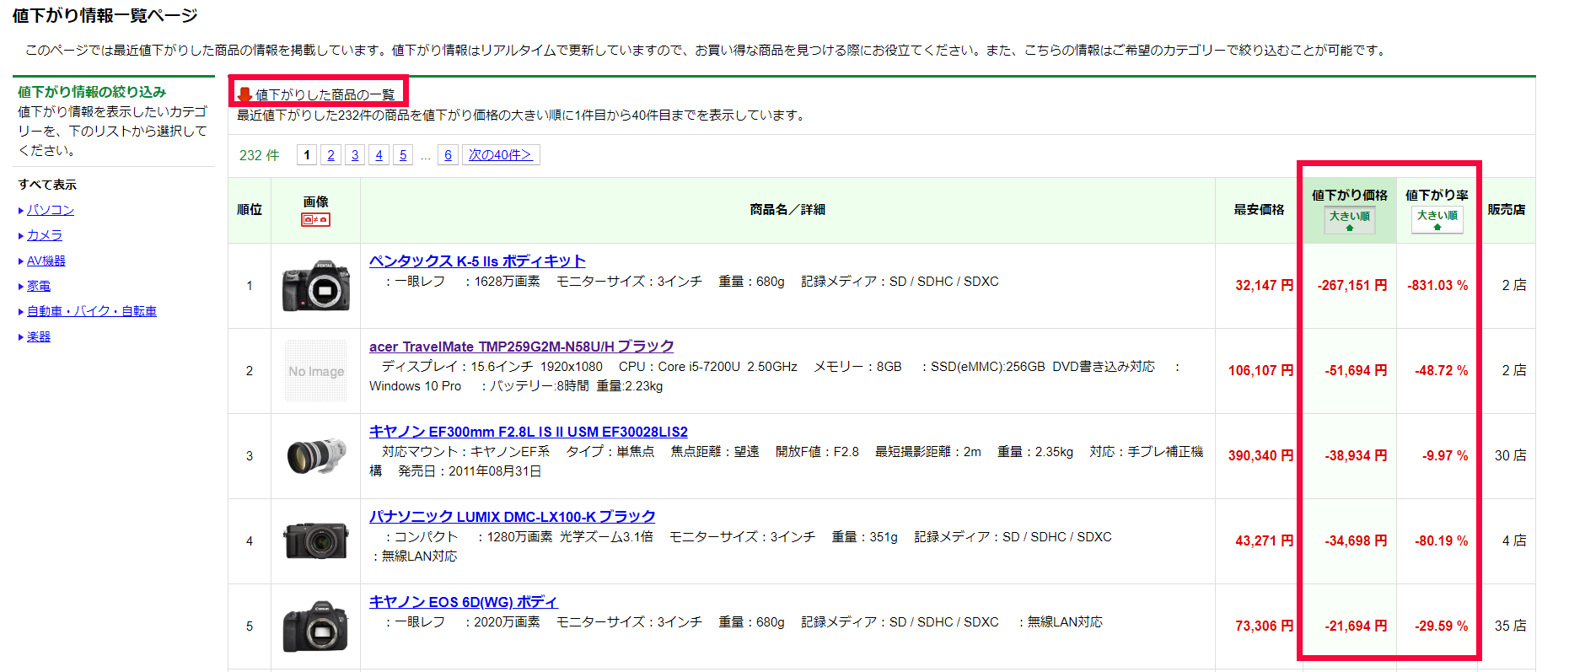This screenshot has height=672, width=1569.
Task: Click the image disclaimer icon under 画像 header
Action: 315,219
